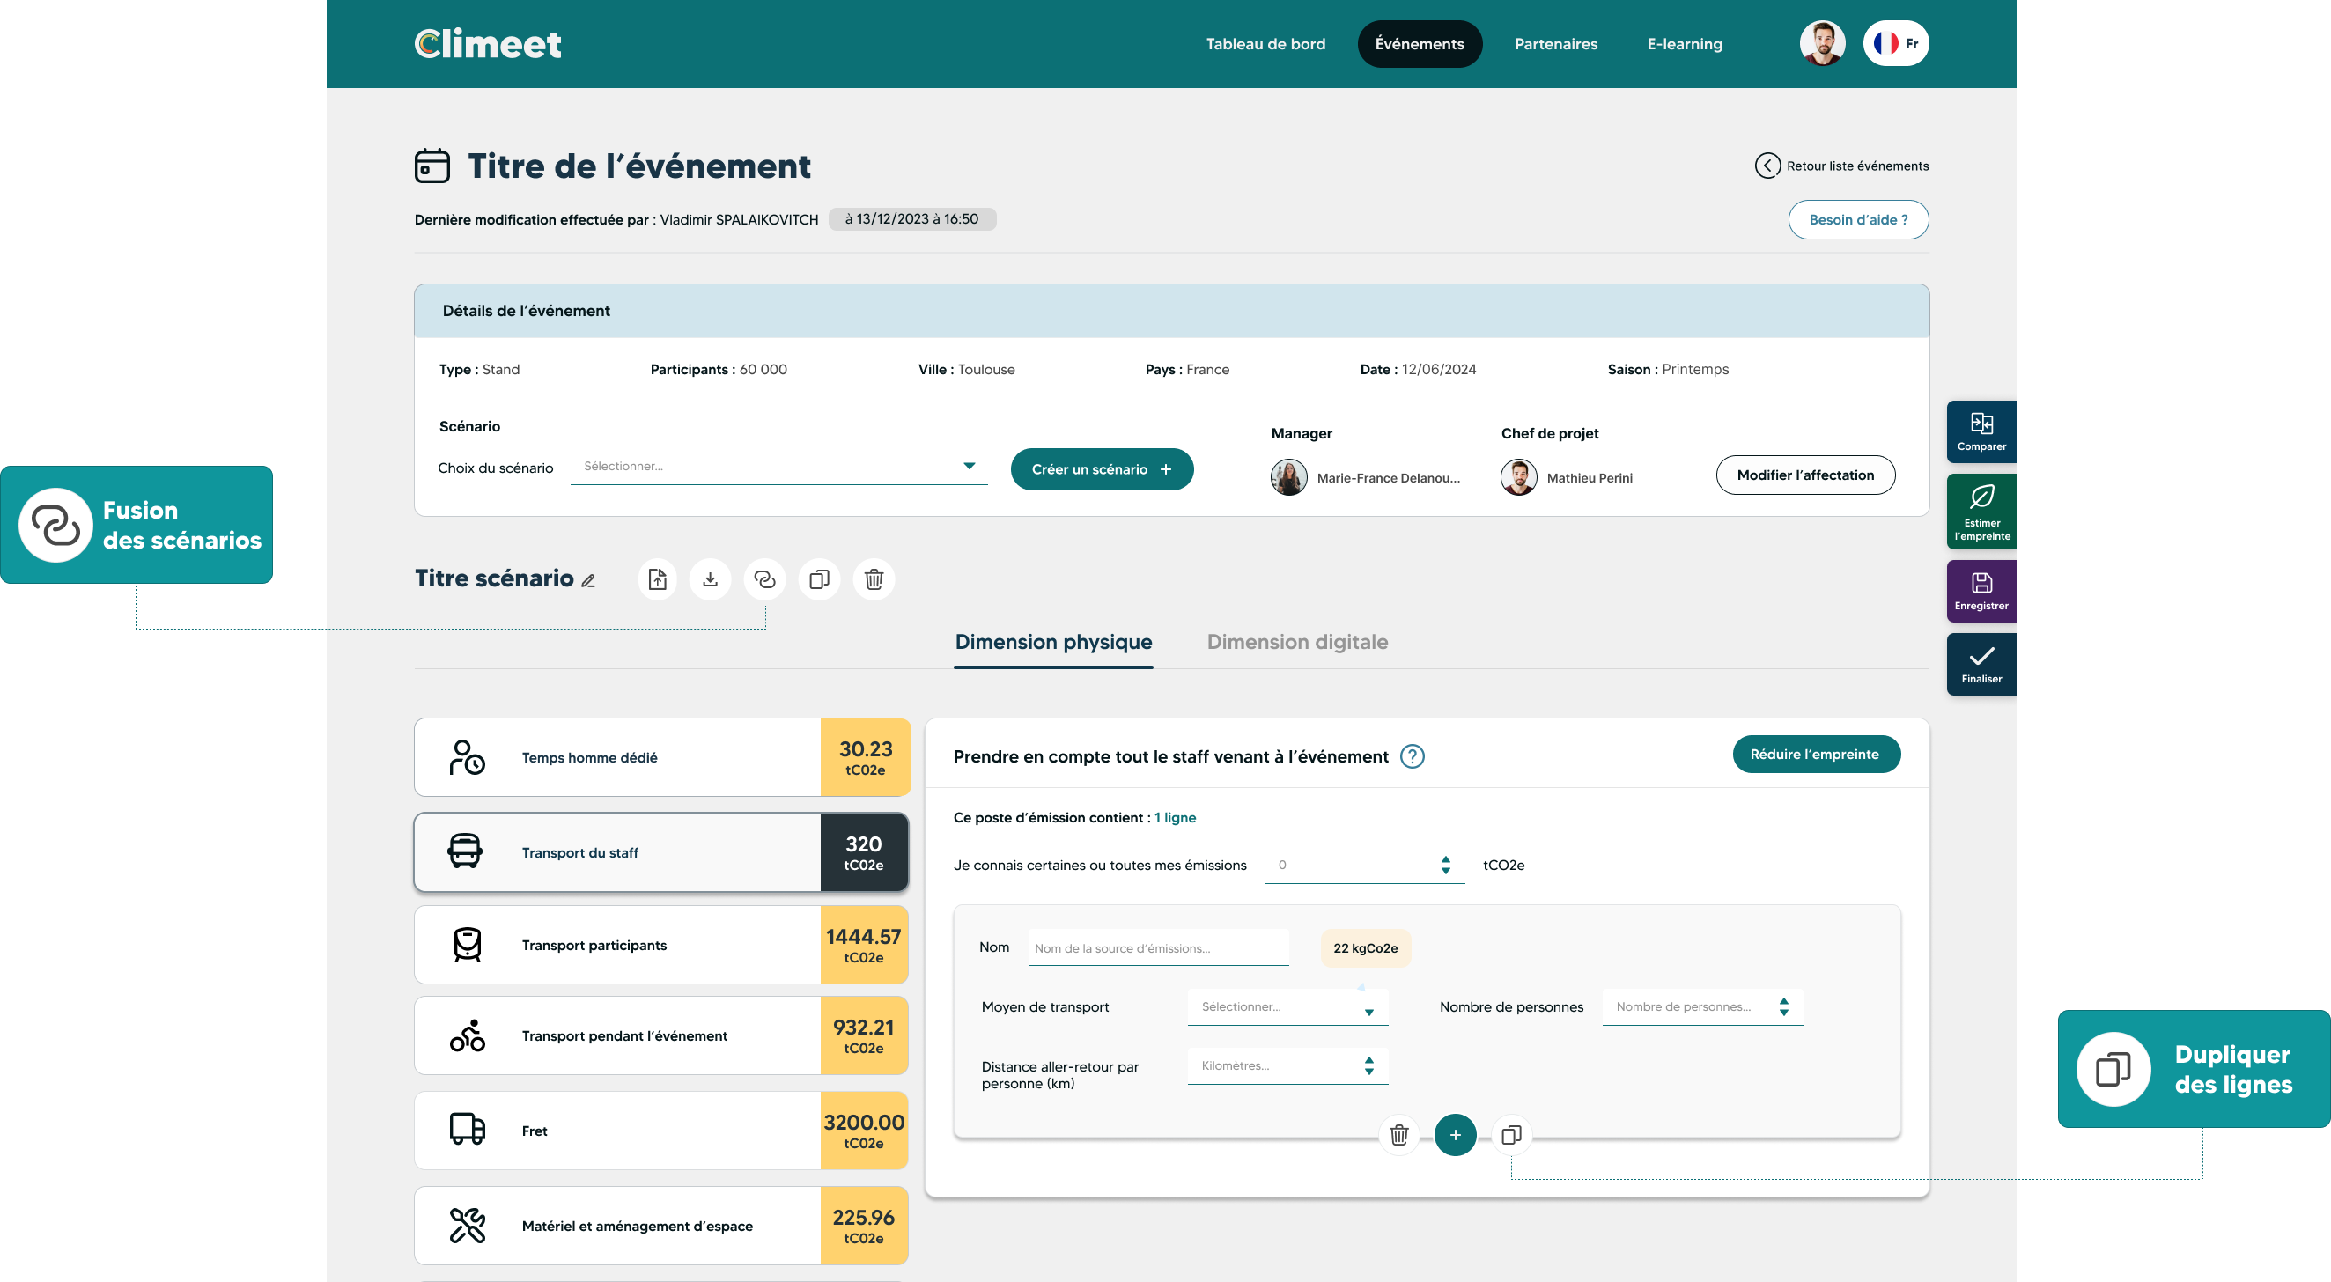Select Transport pendant l'événement category
The width and height of the screenshot is (2331, 1282).
coord(661,1036)
